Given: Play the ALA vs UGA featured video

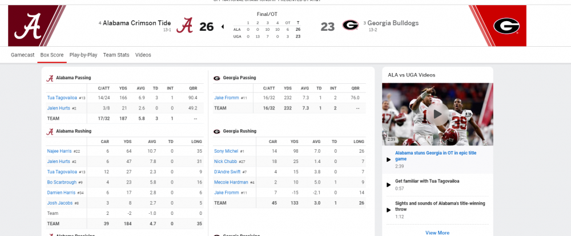Looking at the screenshot, I should point(437,114).
